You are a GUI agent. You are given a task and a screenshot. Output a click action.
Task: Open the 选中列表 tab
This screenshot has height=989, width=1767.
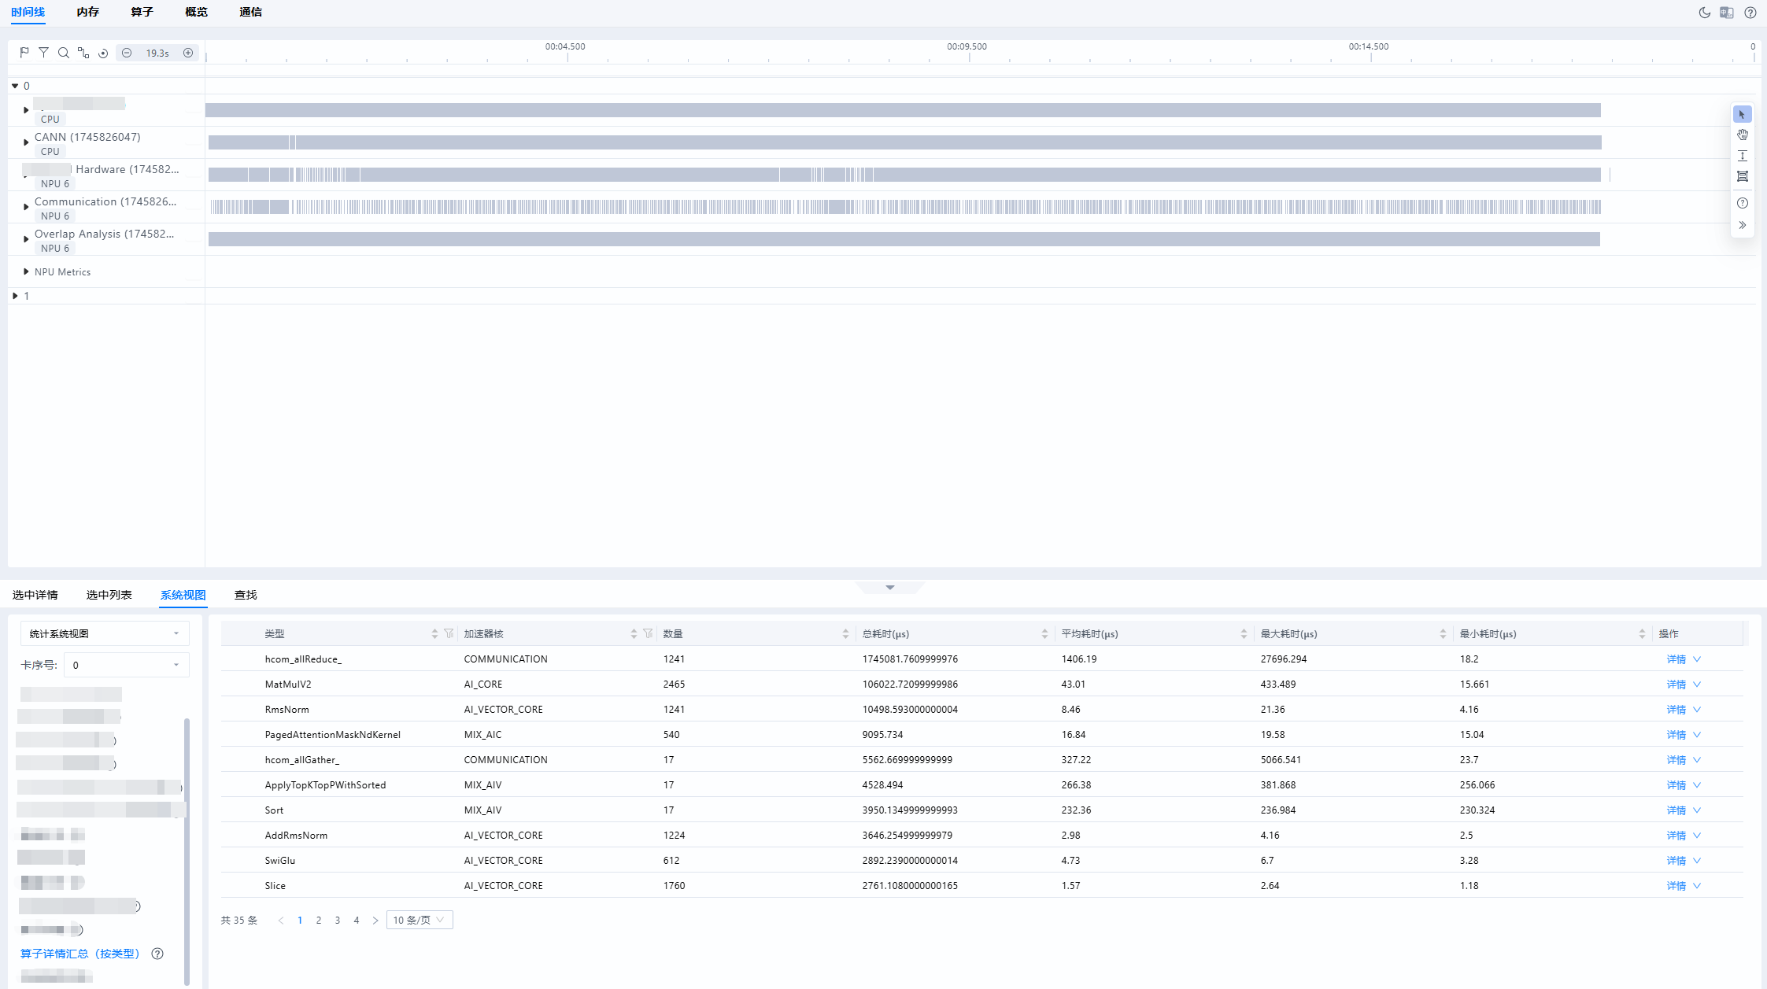(x=109, y=595)
